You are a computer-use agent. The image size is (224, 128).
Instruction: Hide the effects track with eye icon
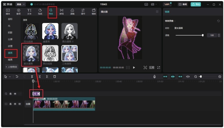pos(15,94)
